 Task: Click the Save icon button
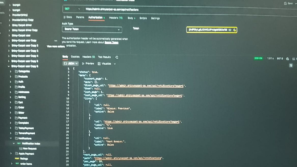[x=285, y=3]
